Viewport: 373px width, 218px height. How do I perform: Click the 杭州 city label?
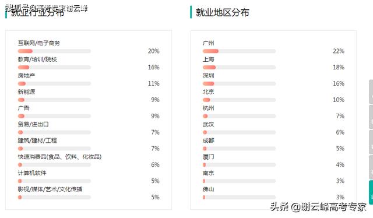tap(209, 108)
